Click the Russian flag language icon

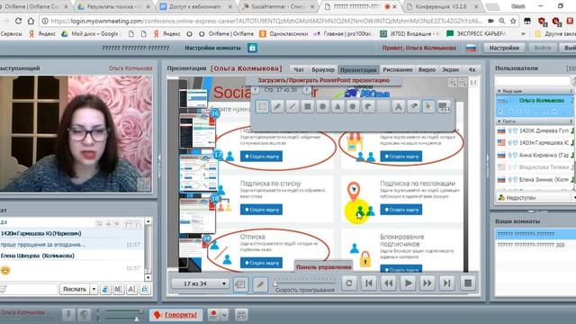[x=471, y=48]
